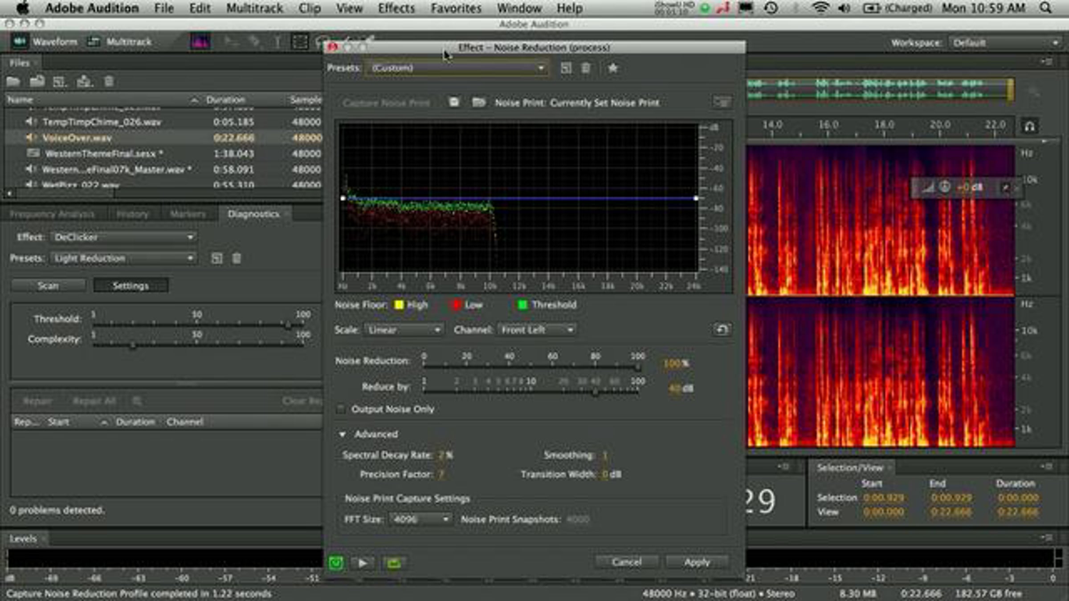The image size is (1069, 601).
Task: Load noise print from disk folder icon
Action: point(478,102)
